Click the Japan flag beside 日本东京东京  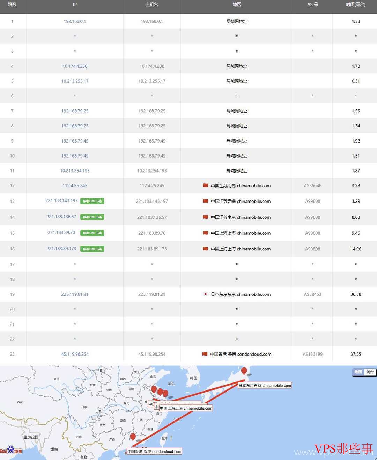click(x=206, y=294)
